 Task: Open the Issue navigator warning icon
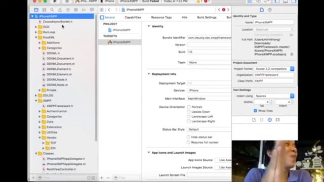(60, 10)
